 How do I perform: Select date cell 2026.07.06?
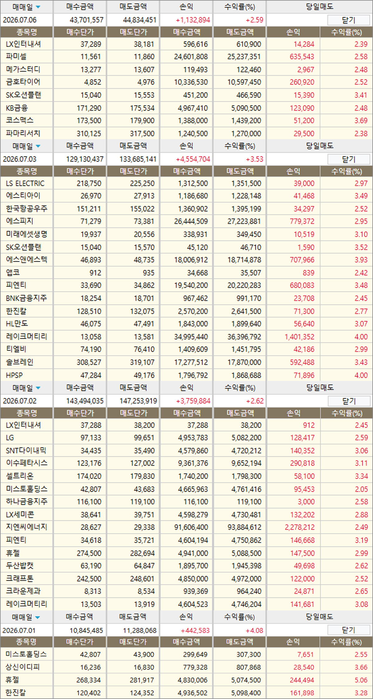click(x=20, y=20)
